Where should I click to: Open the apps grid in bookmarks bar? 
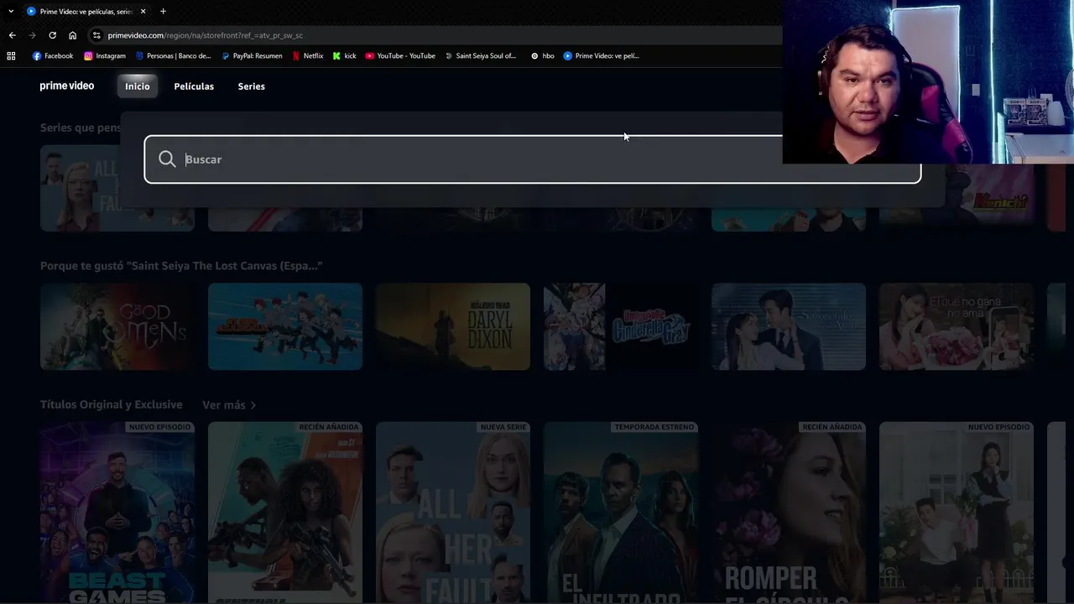click(x=11, y=56)
